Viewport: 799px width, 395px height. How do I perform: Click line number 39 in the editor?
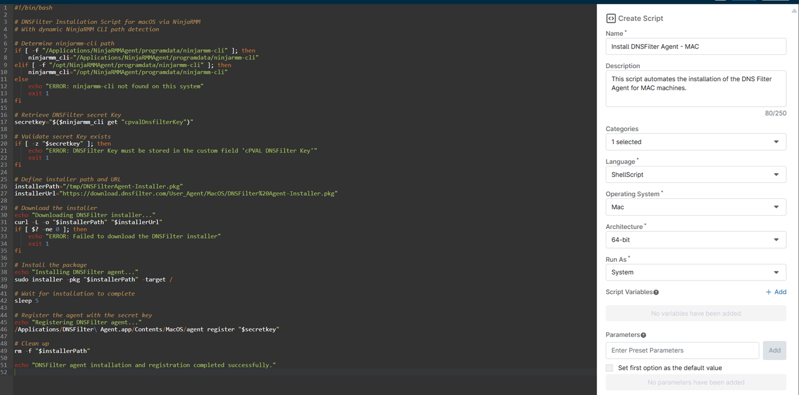tap(6, 279)
